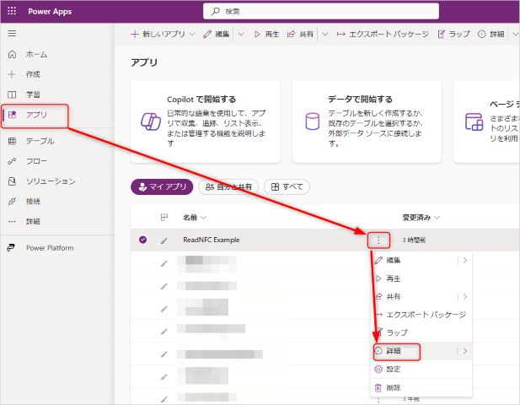
Task: Click the page design icon on third card
Action: (x=474, y=121)
